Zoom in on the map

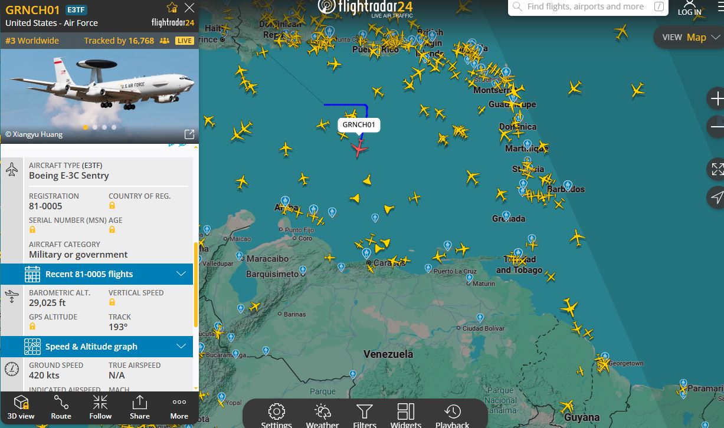(x=716, y=98)
